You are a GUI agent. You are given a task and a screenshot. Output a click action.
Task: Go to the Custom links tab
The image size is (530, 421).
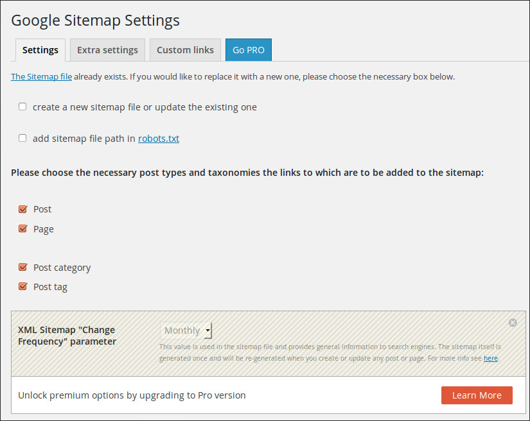coord(185,50)
